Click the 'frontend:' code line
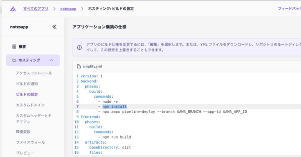Screen dimensions: 301x157 pos(90,117)
